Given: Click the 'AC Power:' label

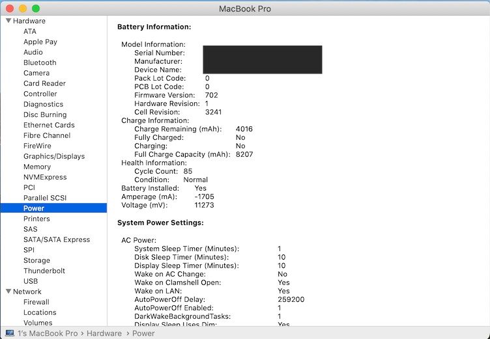Looking at the screenshot, I should coord(139,240).
